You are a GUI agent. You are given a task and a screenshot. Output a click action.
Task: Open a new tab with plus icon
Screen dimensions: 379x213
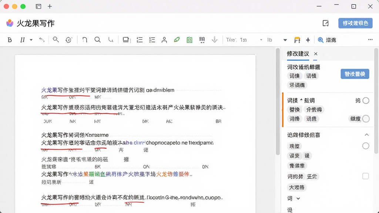(50, 7)
